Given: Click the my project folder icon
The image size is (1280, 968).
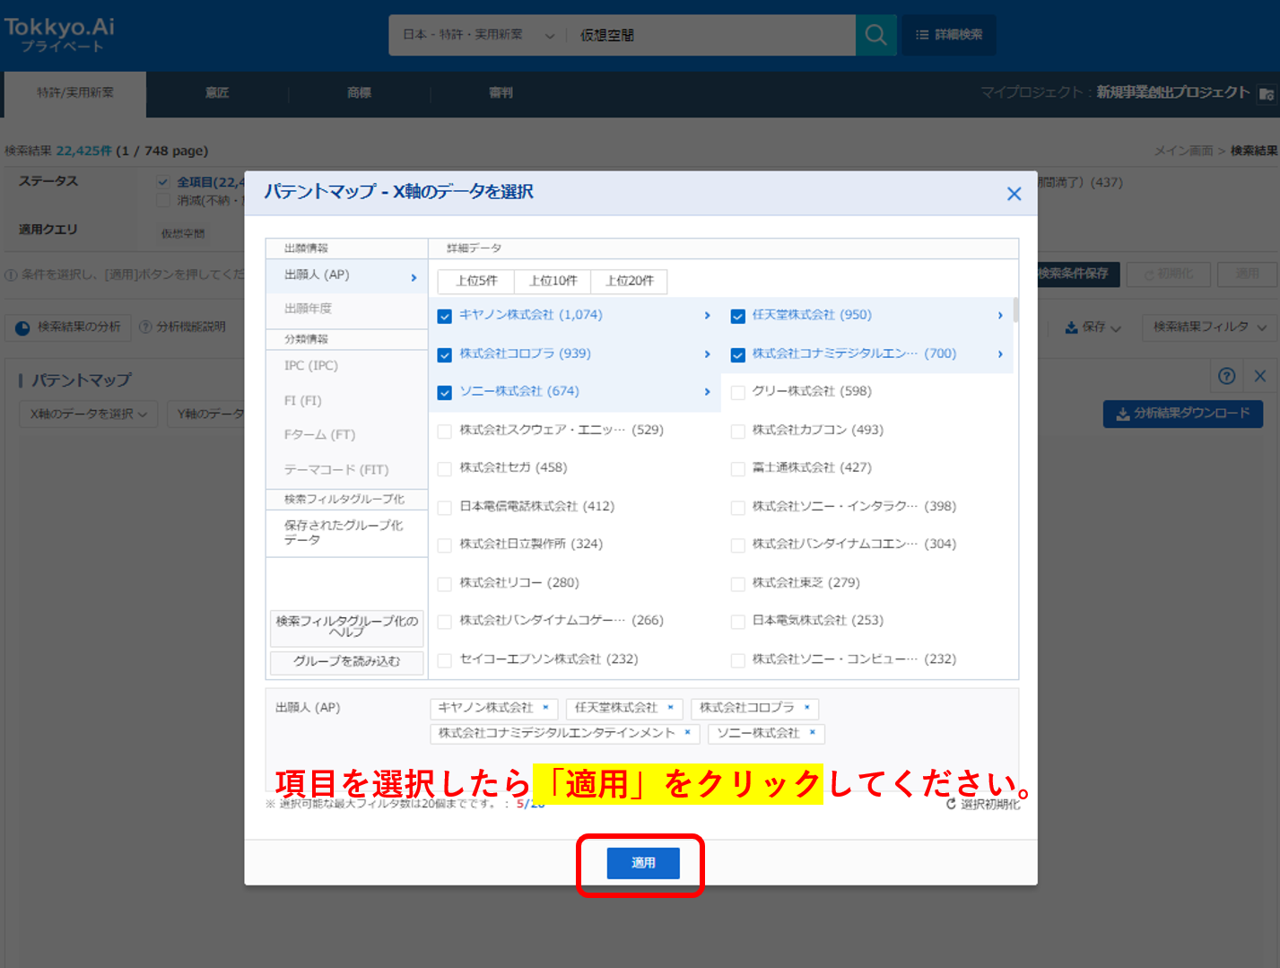Looking at the screenshot, I should pyautogui.click(x=1267, y=93).
